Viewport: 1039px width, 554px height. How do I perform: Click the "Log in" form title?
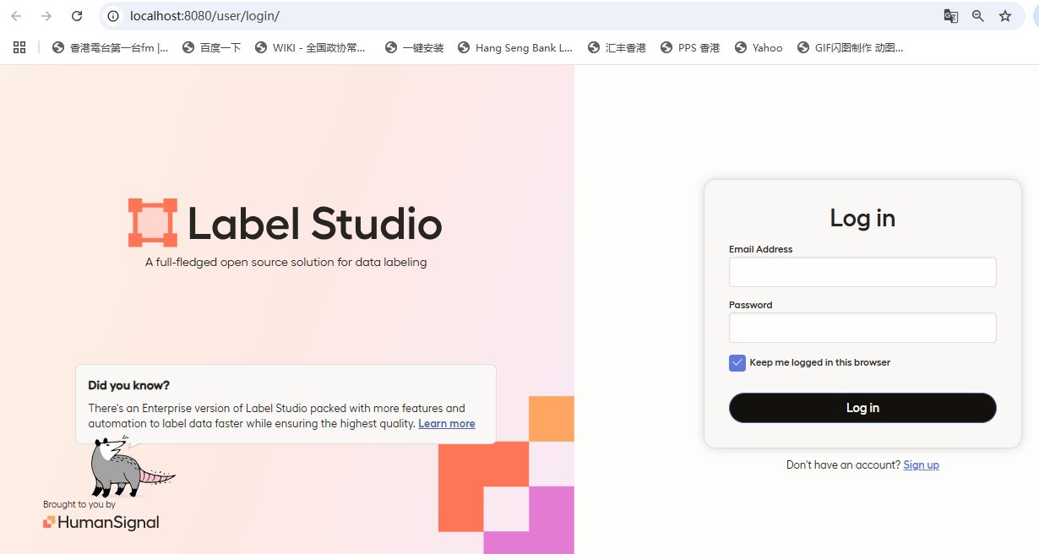862,218
